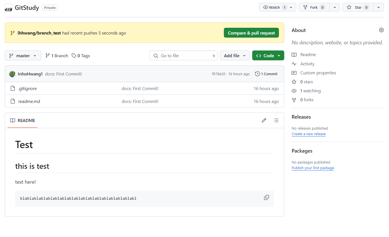
Task: Open the 0 stars link
Action: pos(306,82)
